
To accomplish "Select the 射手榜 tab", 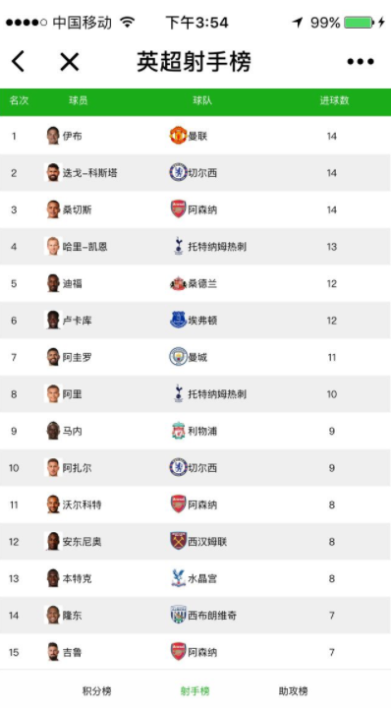I will coord(195,691).
